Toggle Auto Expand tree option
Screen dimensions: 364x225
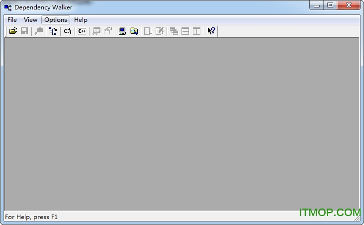(53, 31)
